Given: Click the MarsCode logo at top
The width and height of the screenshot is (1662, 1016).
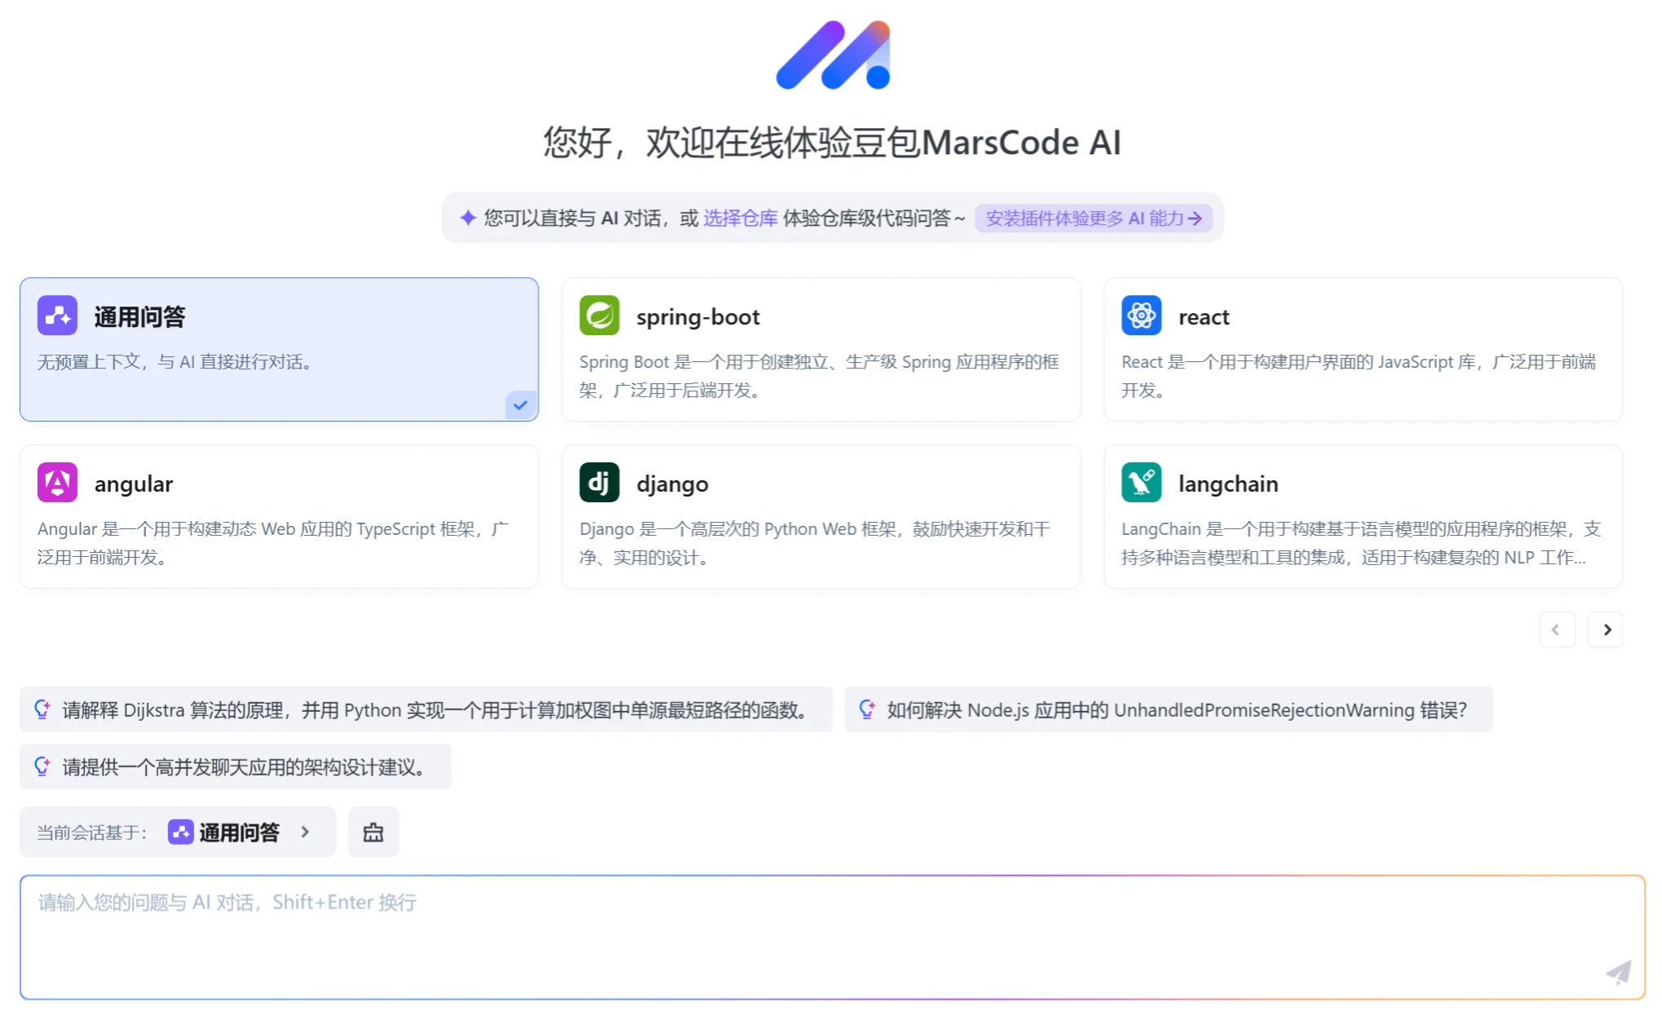Looking at the screenshot, I should click(833, 55).
